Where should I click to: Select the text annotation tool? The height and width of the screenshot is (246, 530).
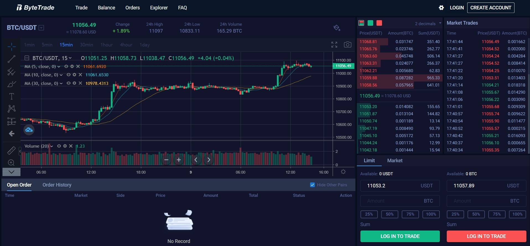point(11,96)
